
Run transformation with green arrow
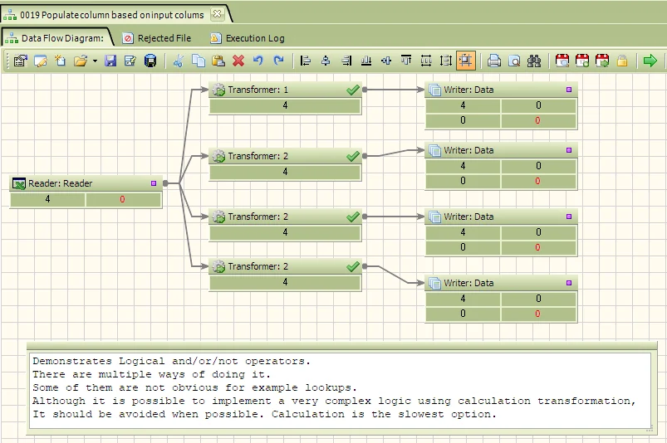[650, 61]
